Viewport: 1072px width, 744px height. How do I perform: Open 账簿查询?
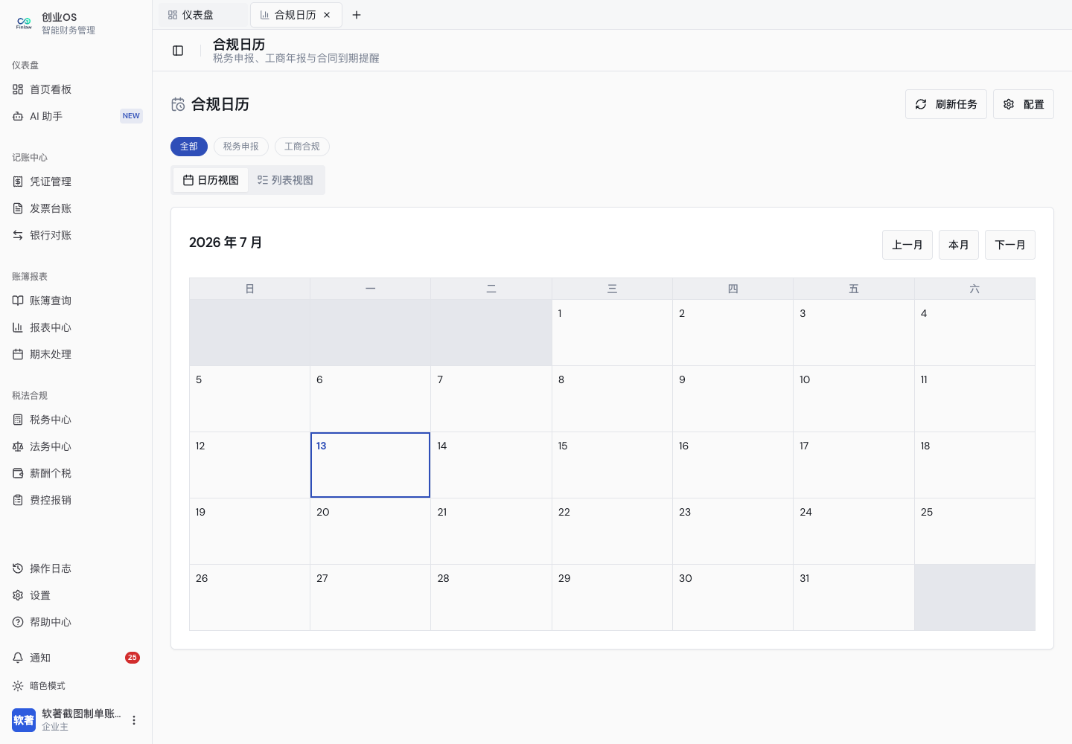[76, 301]
